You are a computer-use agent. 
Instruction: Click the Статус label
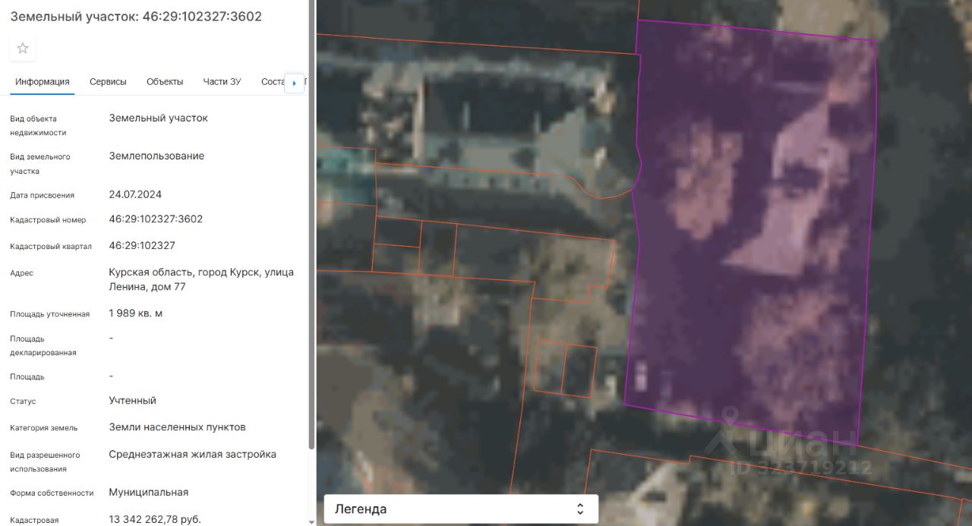click(23, 402)
